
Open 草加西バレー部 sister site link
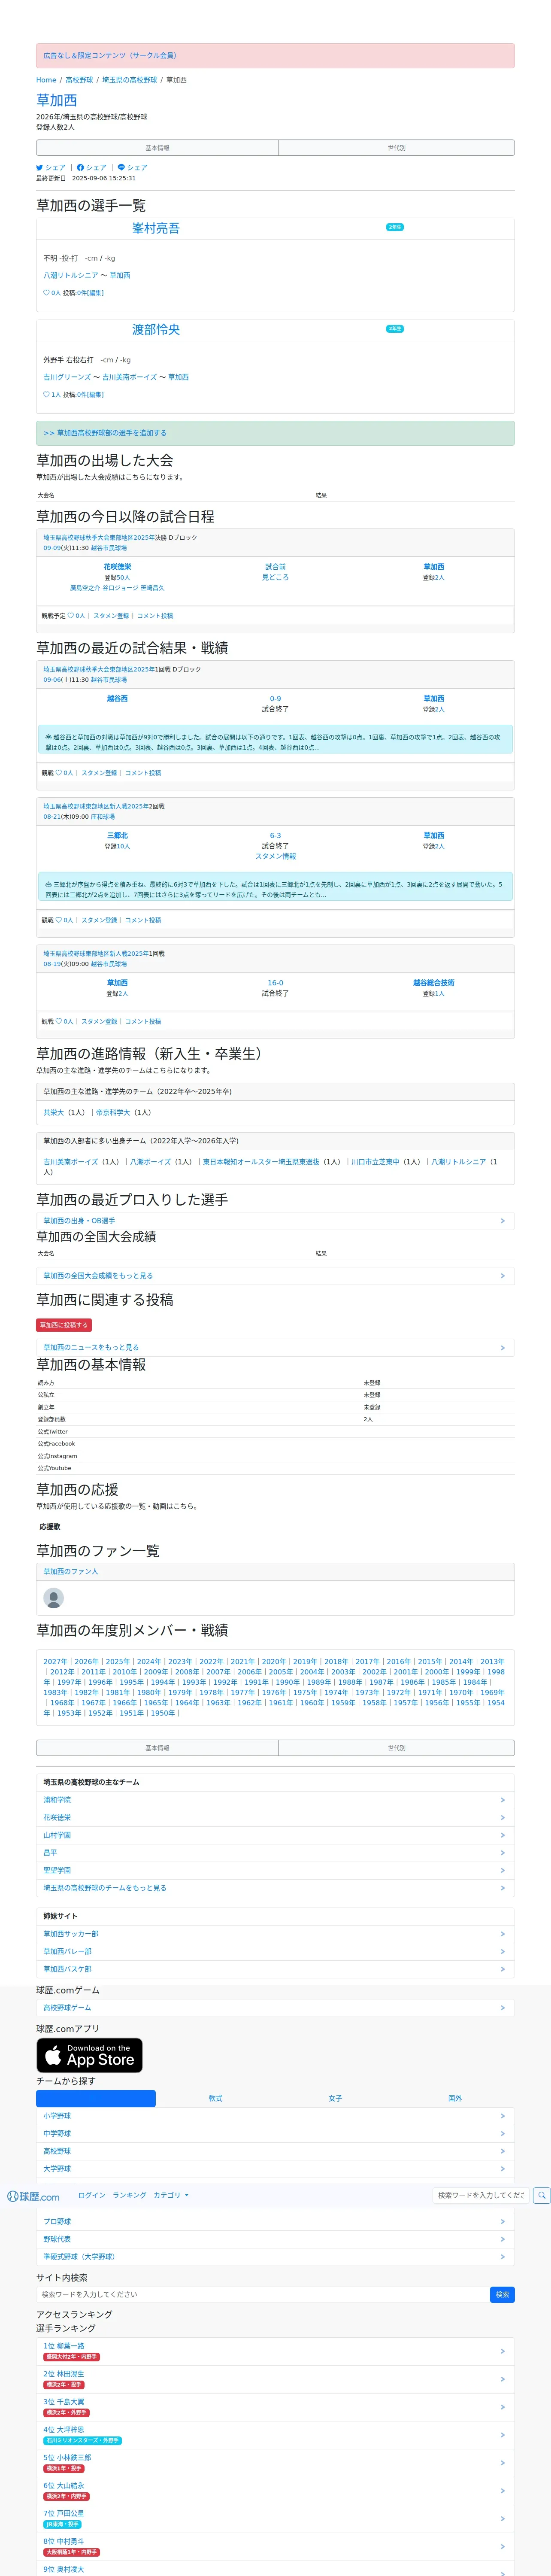click(x=67, y=1951)
